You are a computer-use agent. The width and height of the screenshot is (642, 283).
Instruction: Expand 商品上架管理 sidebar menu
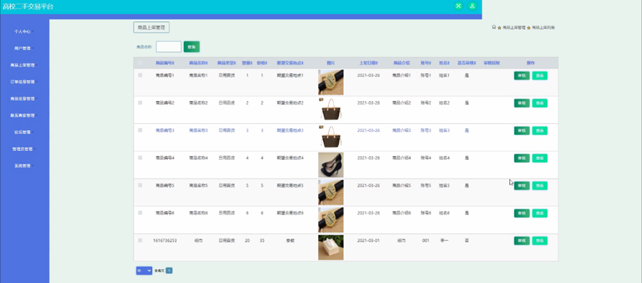25,65
